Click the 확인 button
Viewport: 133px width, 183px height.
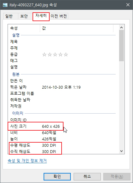[x=57, y=176]
